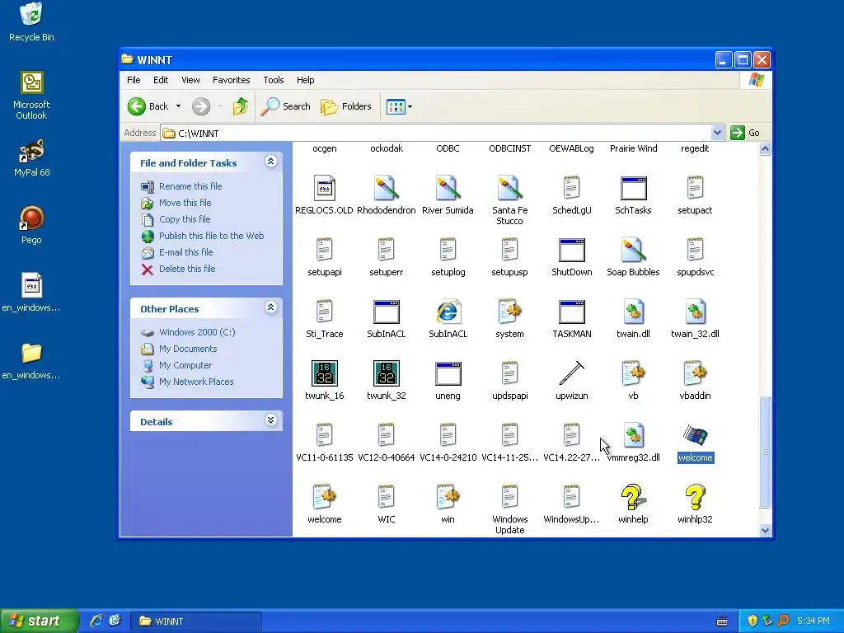Collapse the Other Places panel
This screenshot has width=844, height=633.
click(x=270, y=307)
